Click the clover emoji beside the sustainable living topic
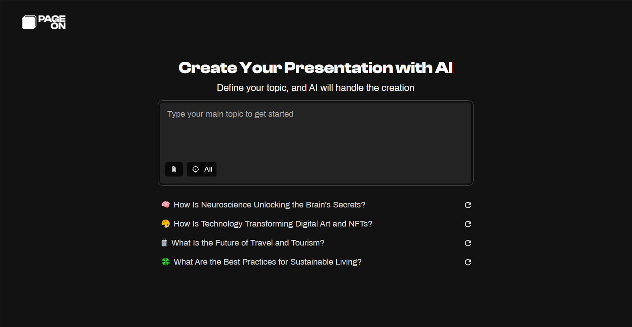 point(166,262)
